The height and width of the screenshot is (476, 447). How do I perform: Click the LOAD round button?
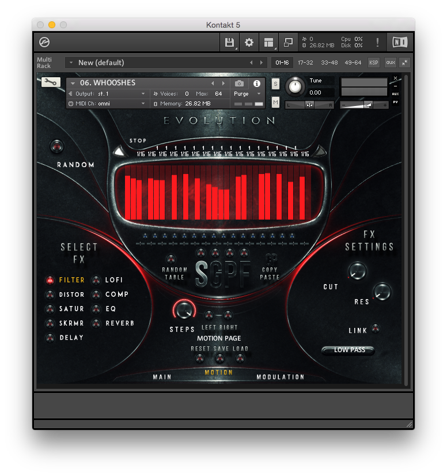pos(240,359)
